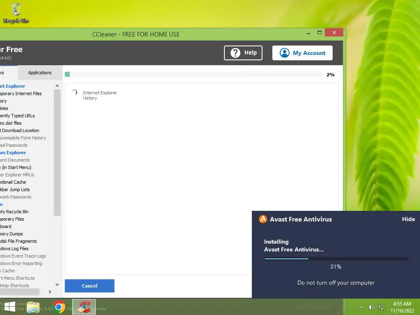Screen dimensions: 420x315
Task: Click the Windows Explorer section header
Action: click(x=13, y=153)
